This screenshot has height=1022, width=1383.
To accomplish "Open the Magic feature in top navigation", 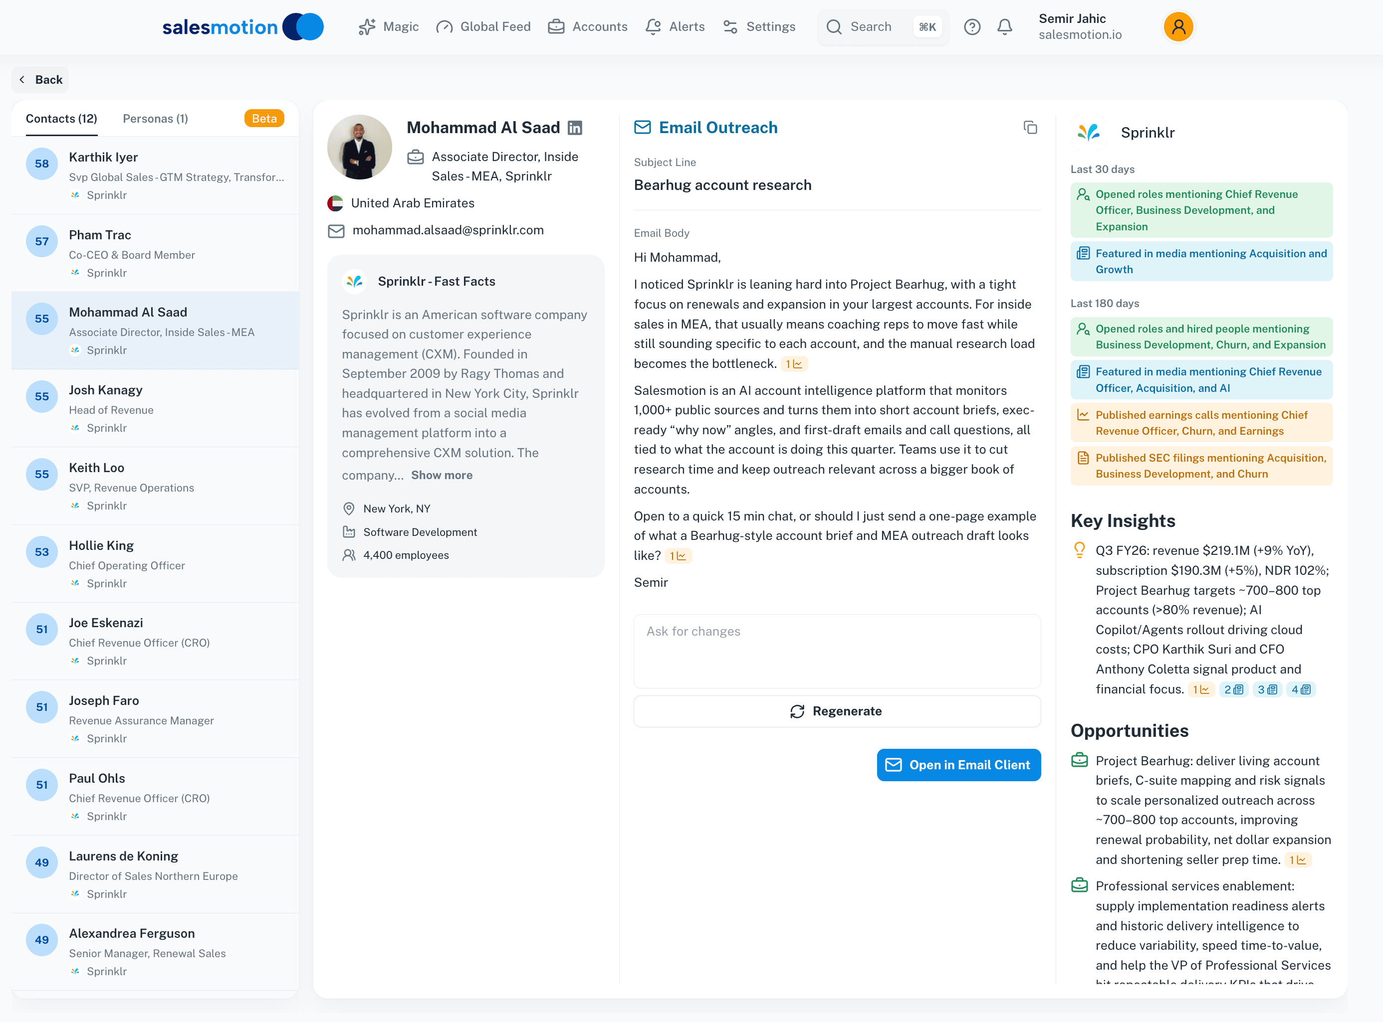I will pos(388,26).
